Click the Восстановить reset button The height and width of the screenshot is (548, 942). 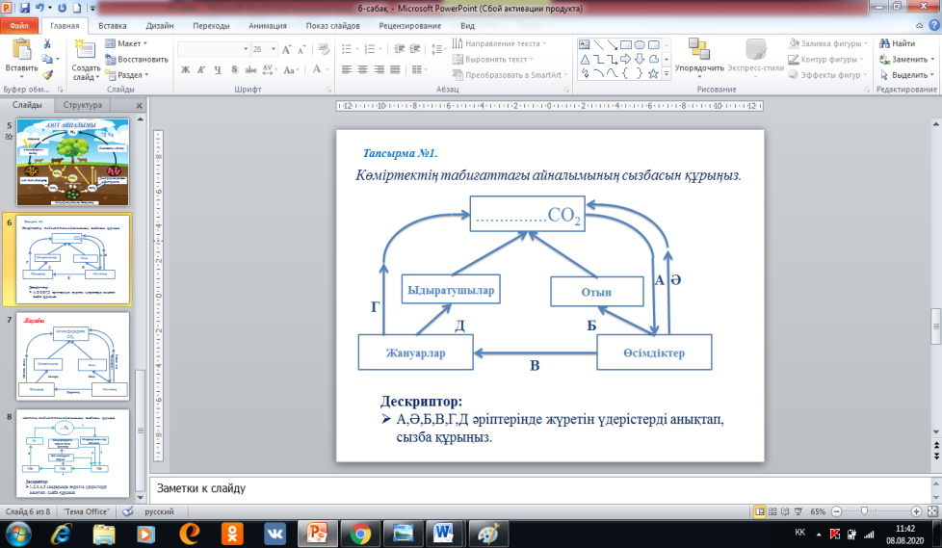[135, 59]
